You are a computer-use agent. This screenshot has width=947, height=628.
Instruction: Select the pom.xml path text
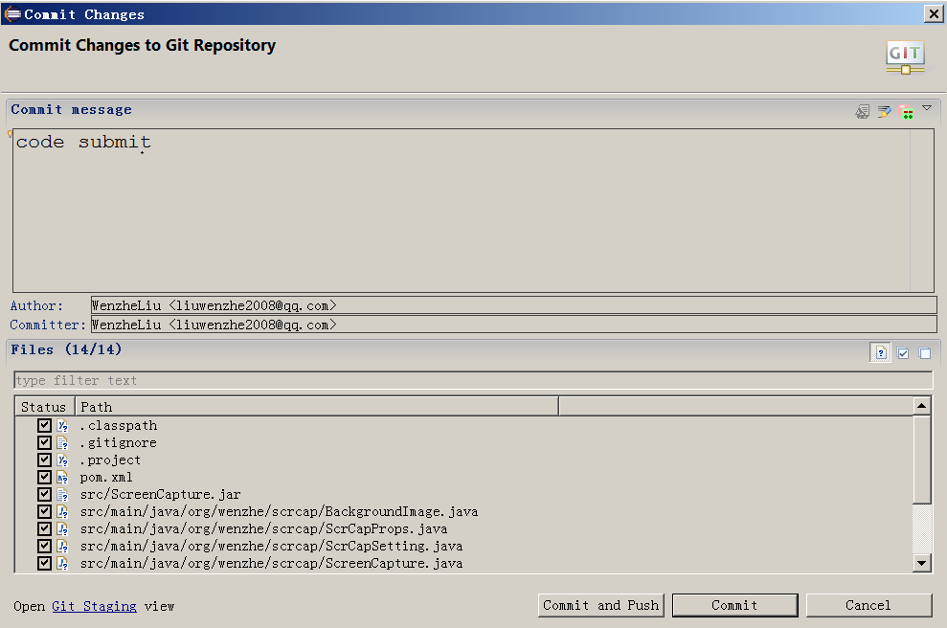[x=106, y=477]
